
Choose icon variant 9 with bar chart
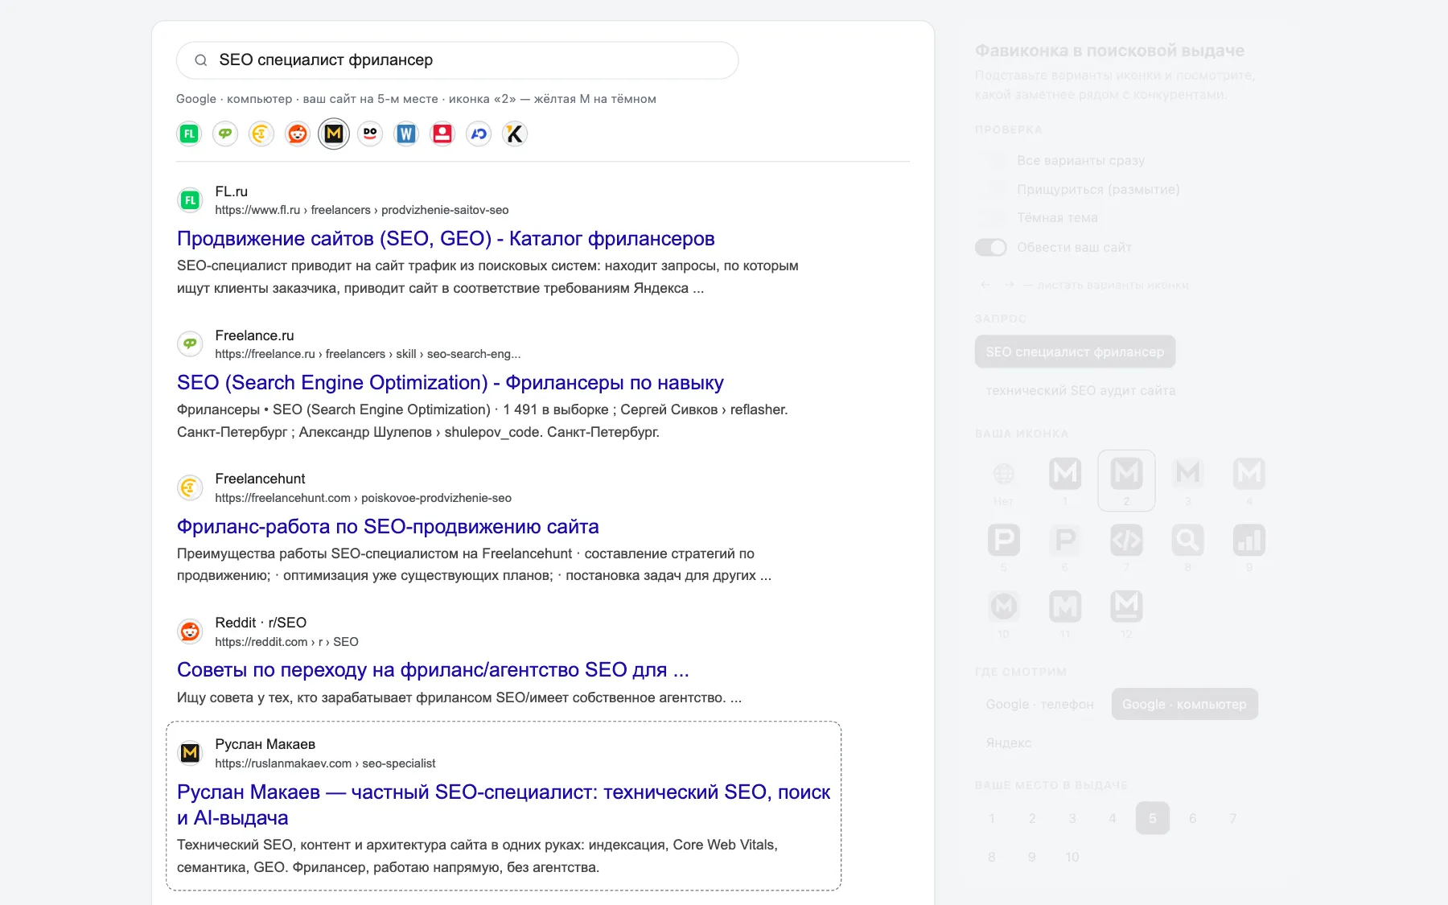(x=1249, y=548)
